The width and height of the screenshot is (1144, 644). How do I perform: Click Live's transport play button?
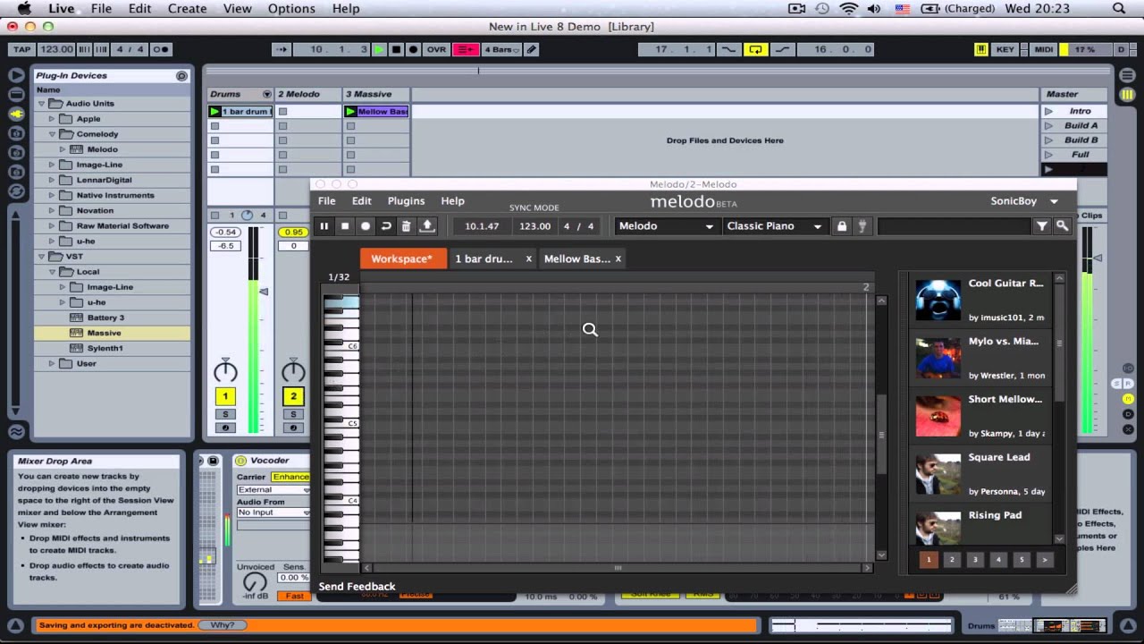(x=379, y=49)
